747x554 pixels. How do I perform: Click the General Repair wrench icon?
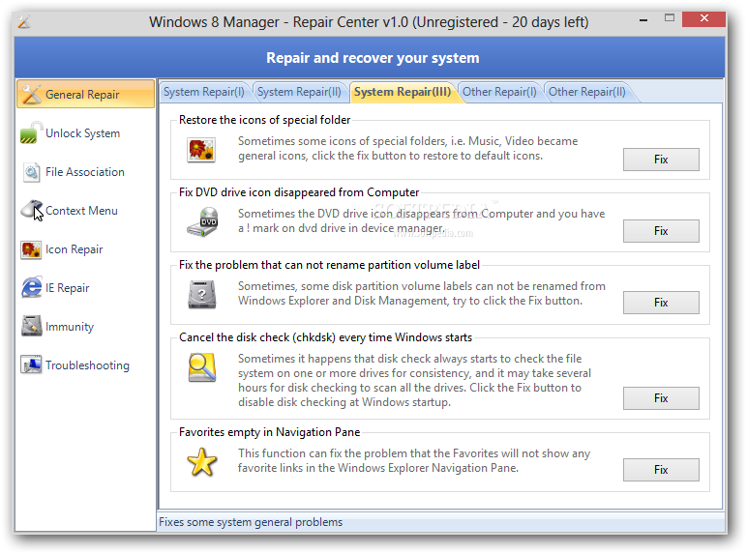pos(31,94)
